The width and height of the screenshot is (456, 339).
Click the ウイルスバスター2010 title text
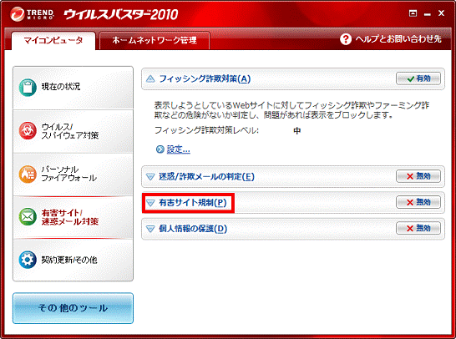tap(121, 14)
